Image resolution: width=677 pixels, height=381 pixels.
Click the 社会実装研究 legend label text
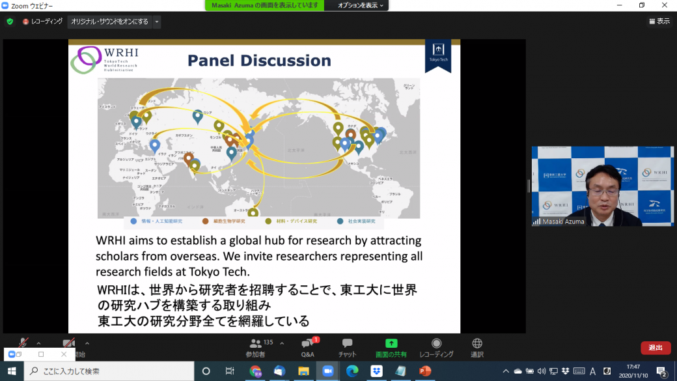(361, 221)
